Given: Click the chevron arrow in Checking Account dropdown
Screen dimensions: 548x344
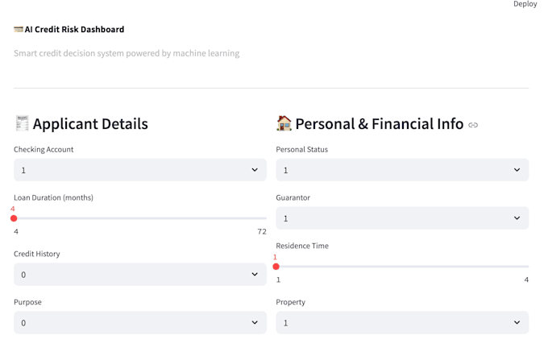Looking at the screenshot, I should (x=255, y=170).
